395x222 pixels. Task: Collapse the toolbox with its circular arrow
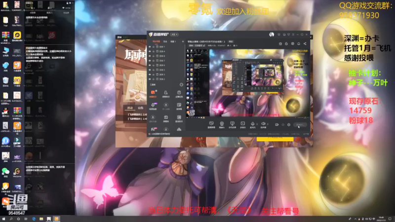[x=181, y=84]
